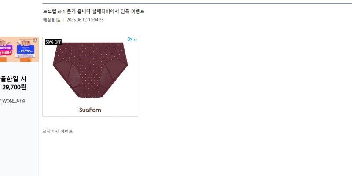Click the post body text 크레이지 이벤트

(x=58, y=131)
